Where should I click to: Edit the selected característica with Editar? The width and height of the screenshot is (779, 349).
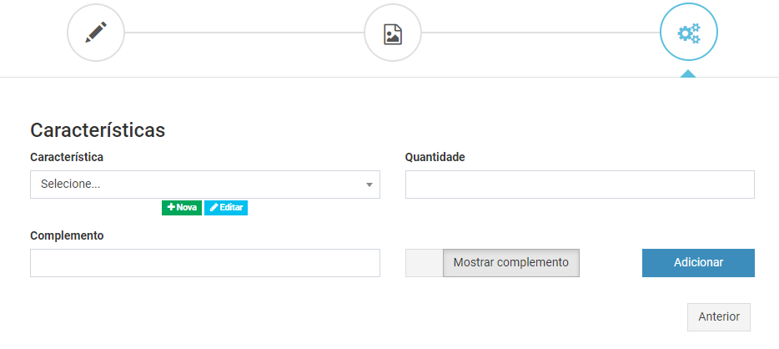[226, 208]
